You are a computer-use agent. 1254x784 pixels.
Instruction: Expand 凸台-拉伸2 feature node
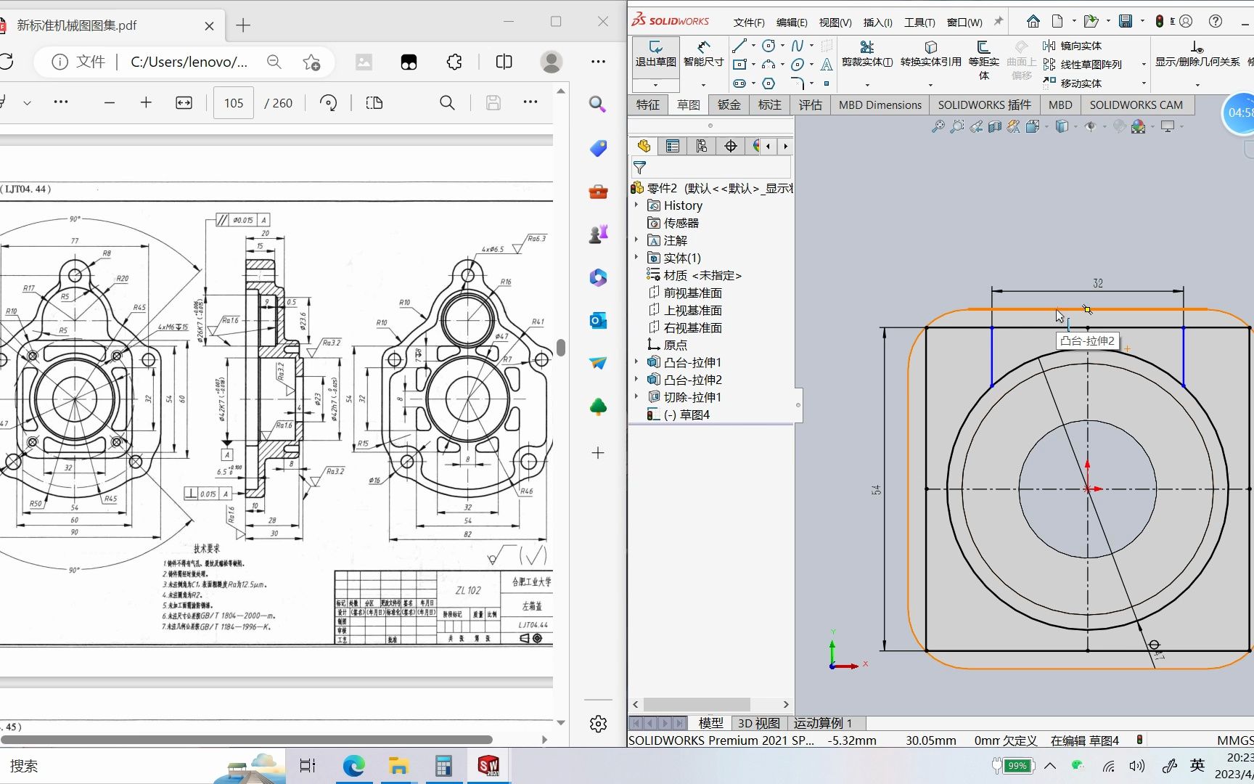(x=636, y=380)
